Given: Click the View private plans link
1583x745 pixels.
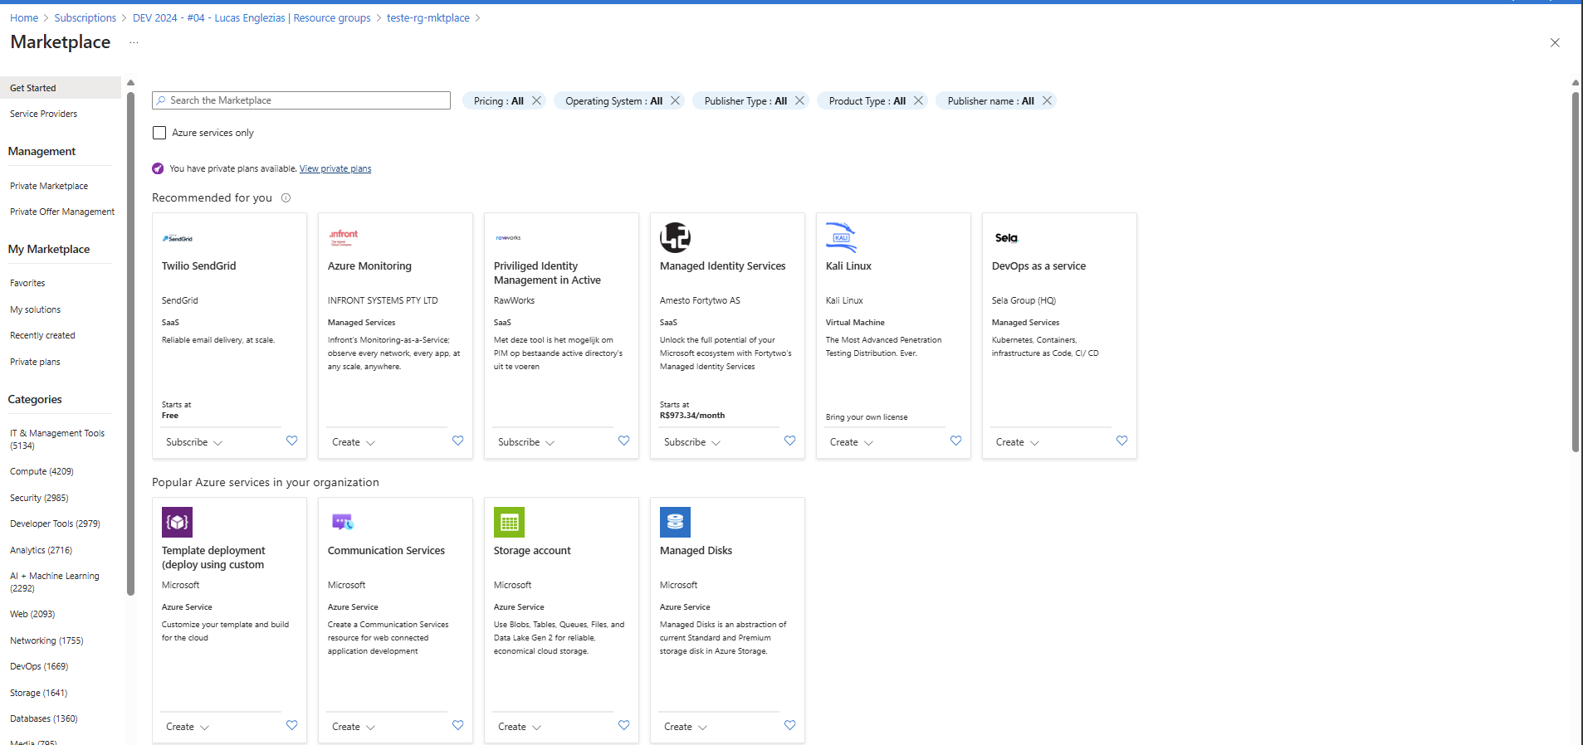Looking at the screenshot, I should [x=335, y=168].
